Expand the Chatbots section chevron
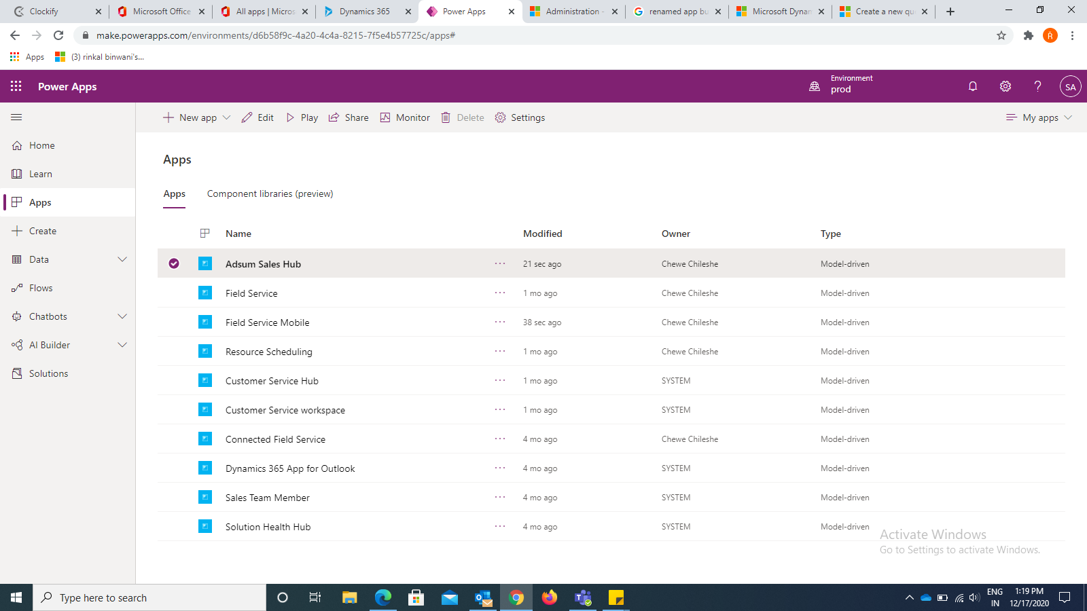Viewport: 1087px width, 611px height. [x=122, y=316]
